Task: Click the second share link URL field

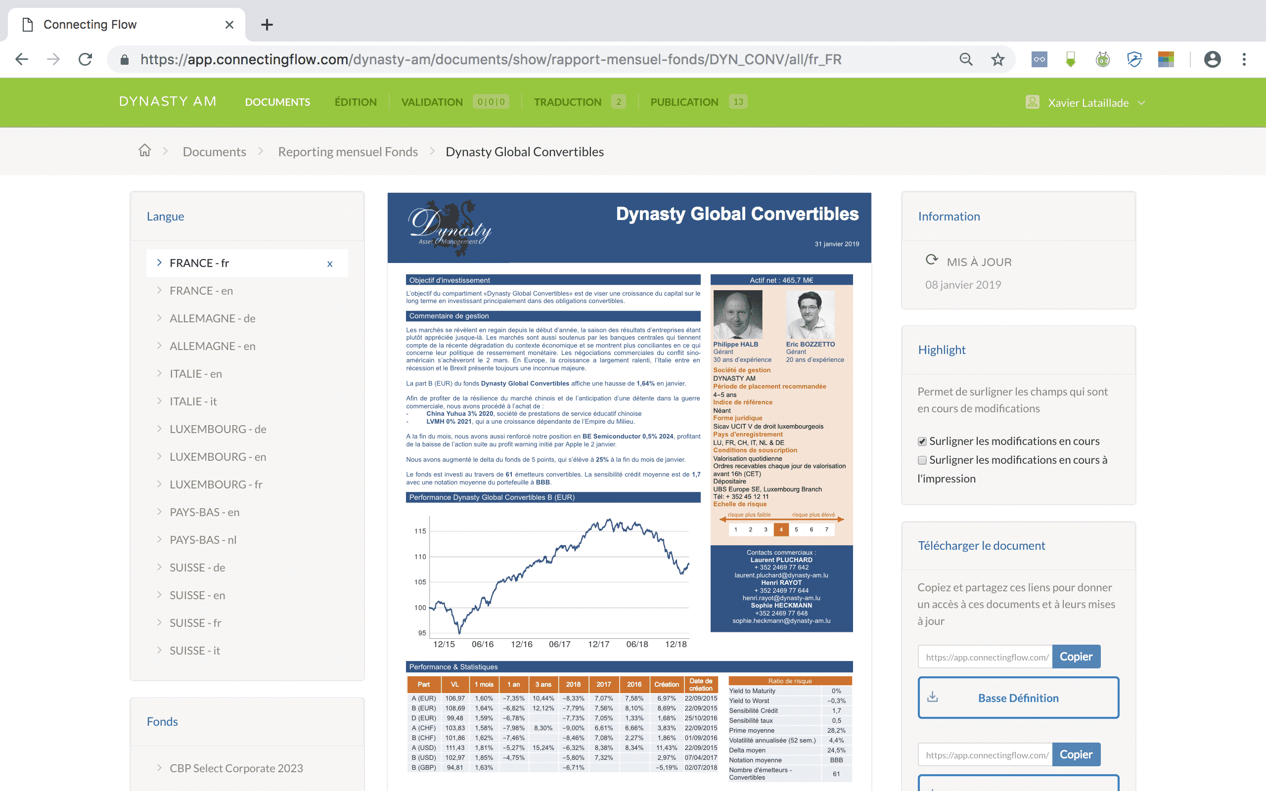Action: [x=985, y=755]
